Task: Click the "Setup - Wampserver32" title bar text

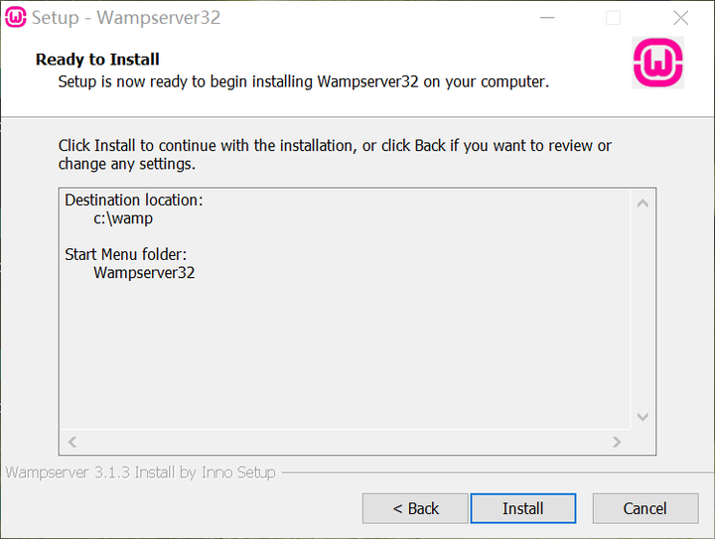Action: [x=126, y=18]
